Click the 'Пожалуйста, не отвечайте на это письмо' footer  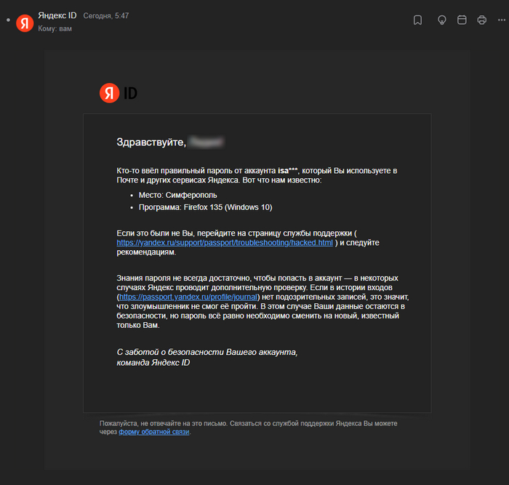tap(164, 423)
